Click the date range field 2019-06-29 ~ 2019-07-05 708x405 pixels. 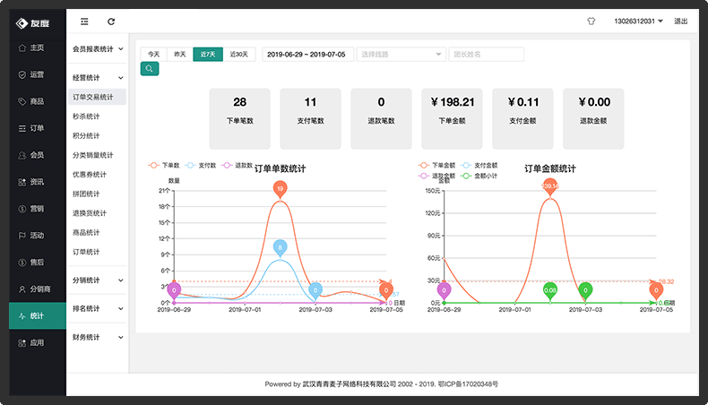[307, 54]
